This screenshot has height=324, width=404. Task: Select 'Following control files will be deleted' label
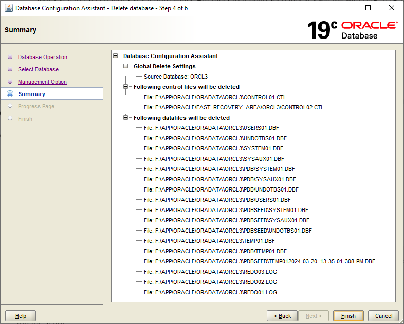tap(187, 87)
